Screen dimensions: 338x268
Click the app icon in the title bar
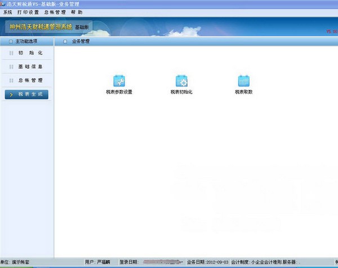click(3, 4)
